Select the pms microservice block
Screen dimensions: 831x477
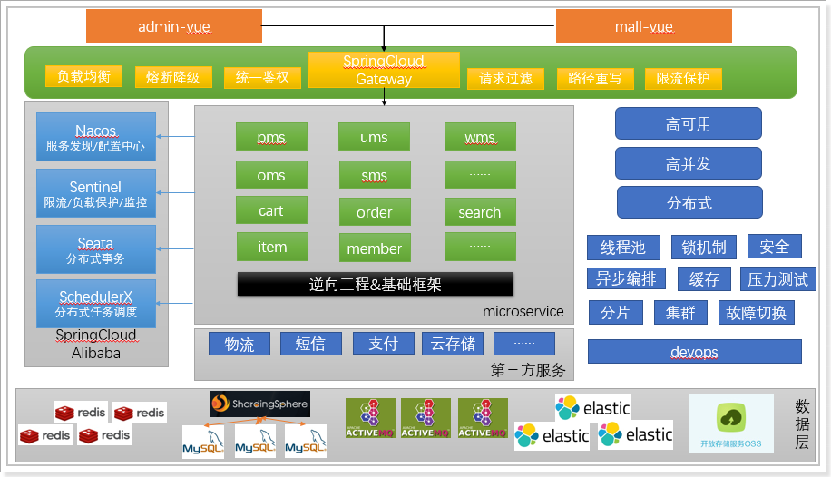point(271,138)
